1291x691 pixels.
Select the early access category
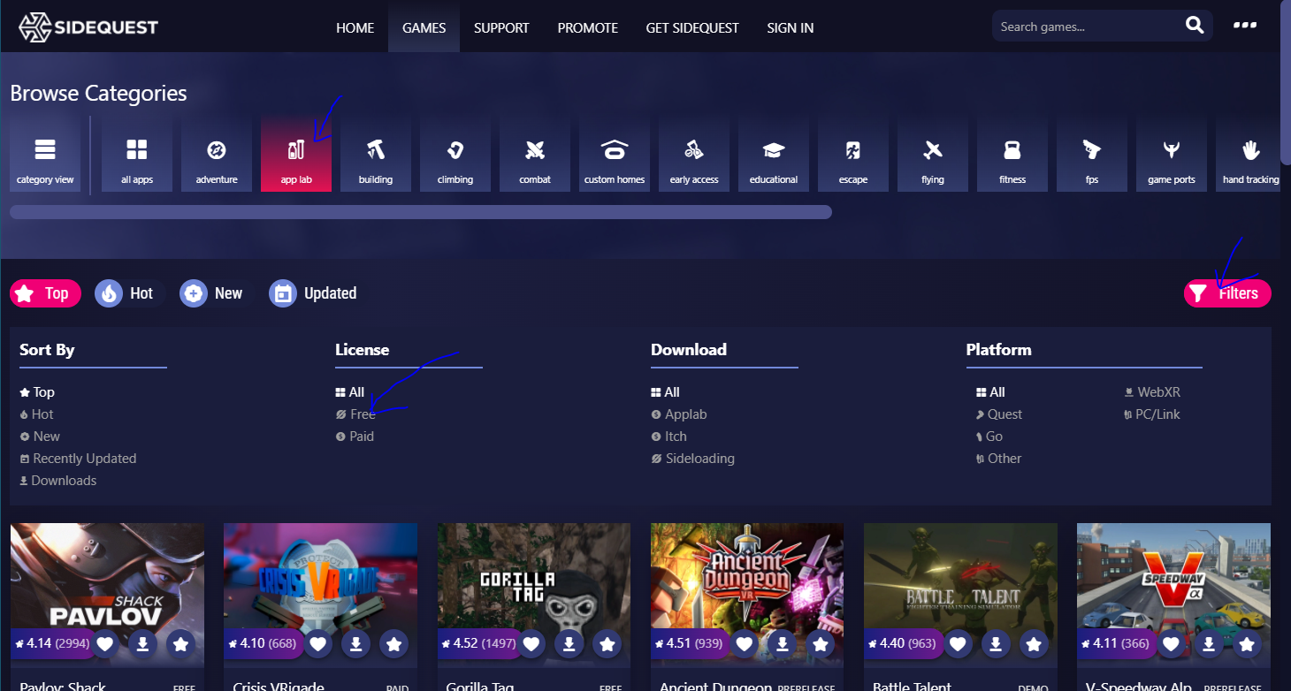click(694, 153)
